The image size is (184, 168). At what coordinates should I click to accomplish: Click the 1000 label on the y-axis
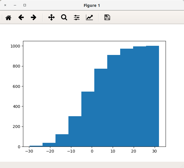[x=15, y=46]
